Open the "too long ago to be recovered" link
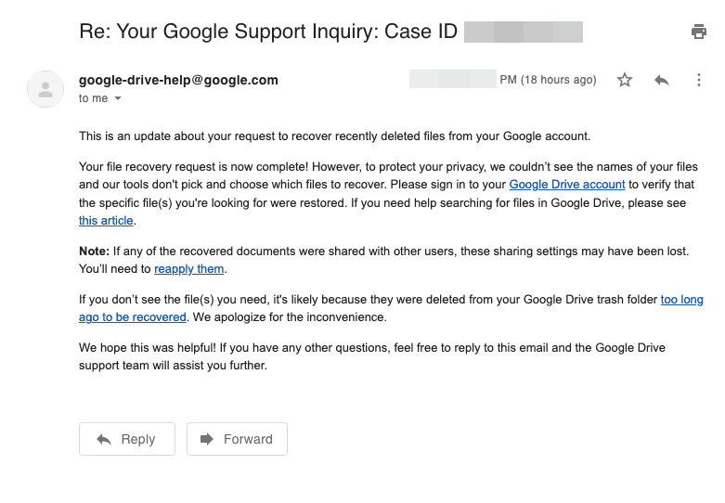 click(681, 300)
